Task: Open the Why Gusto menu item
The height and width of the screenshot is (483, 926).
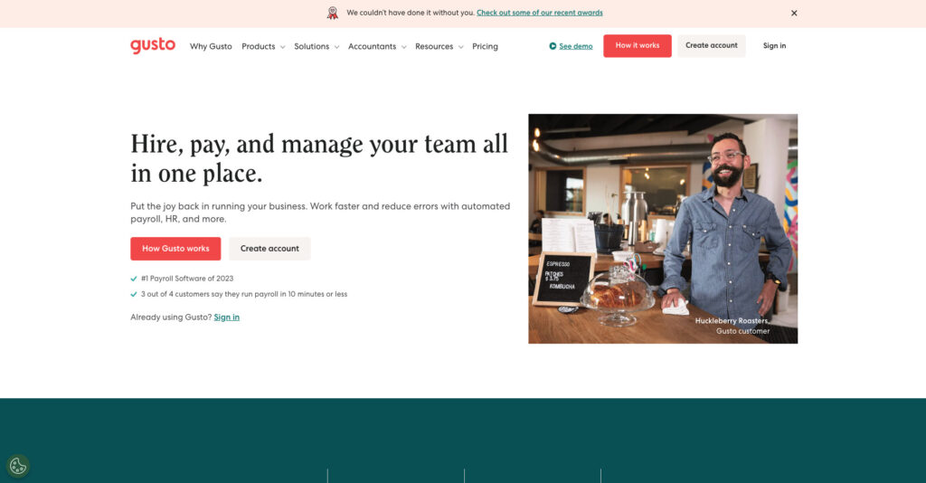Action: (x=211, y=46)
